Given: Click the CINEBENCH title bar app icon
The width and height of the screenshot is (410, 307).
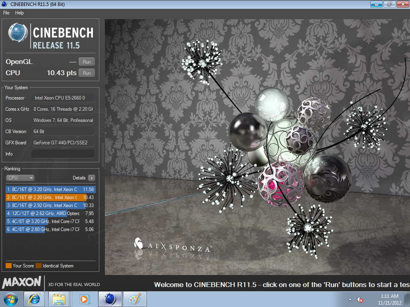Looking at the screenshot, I should (4, 4).
